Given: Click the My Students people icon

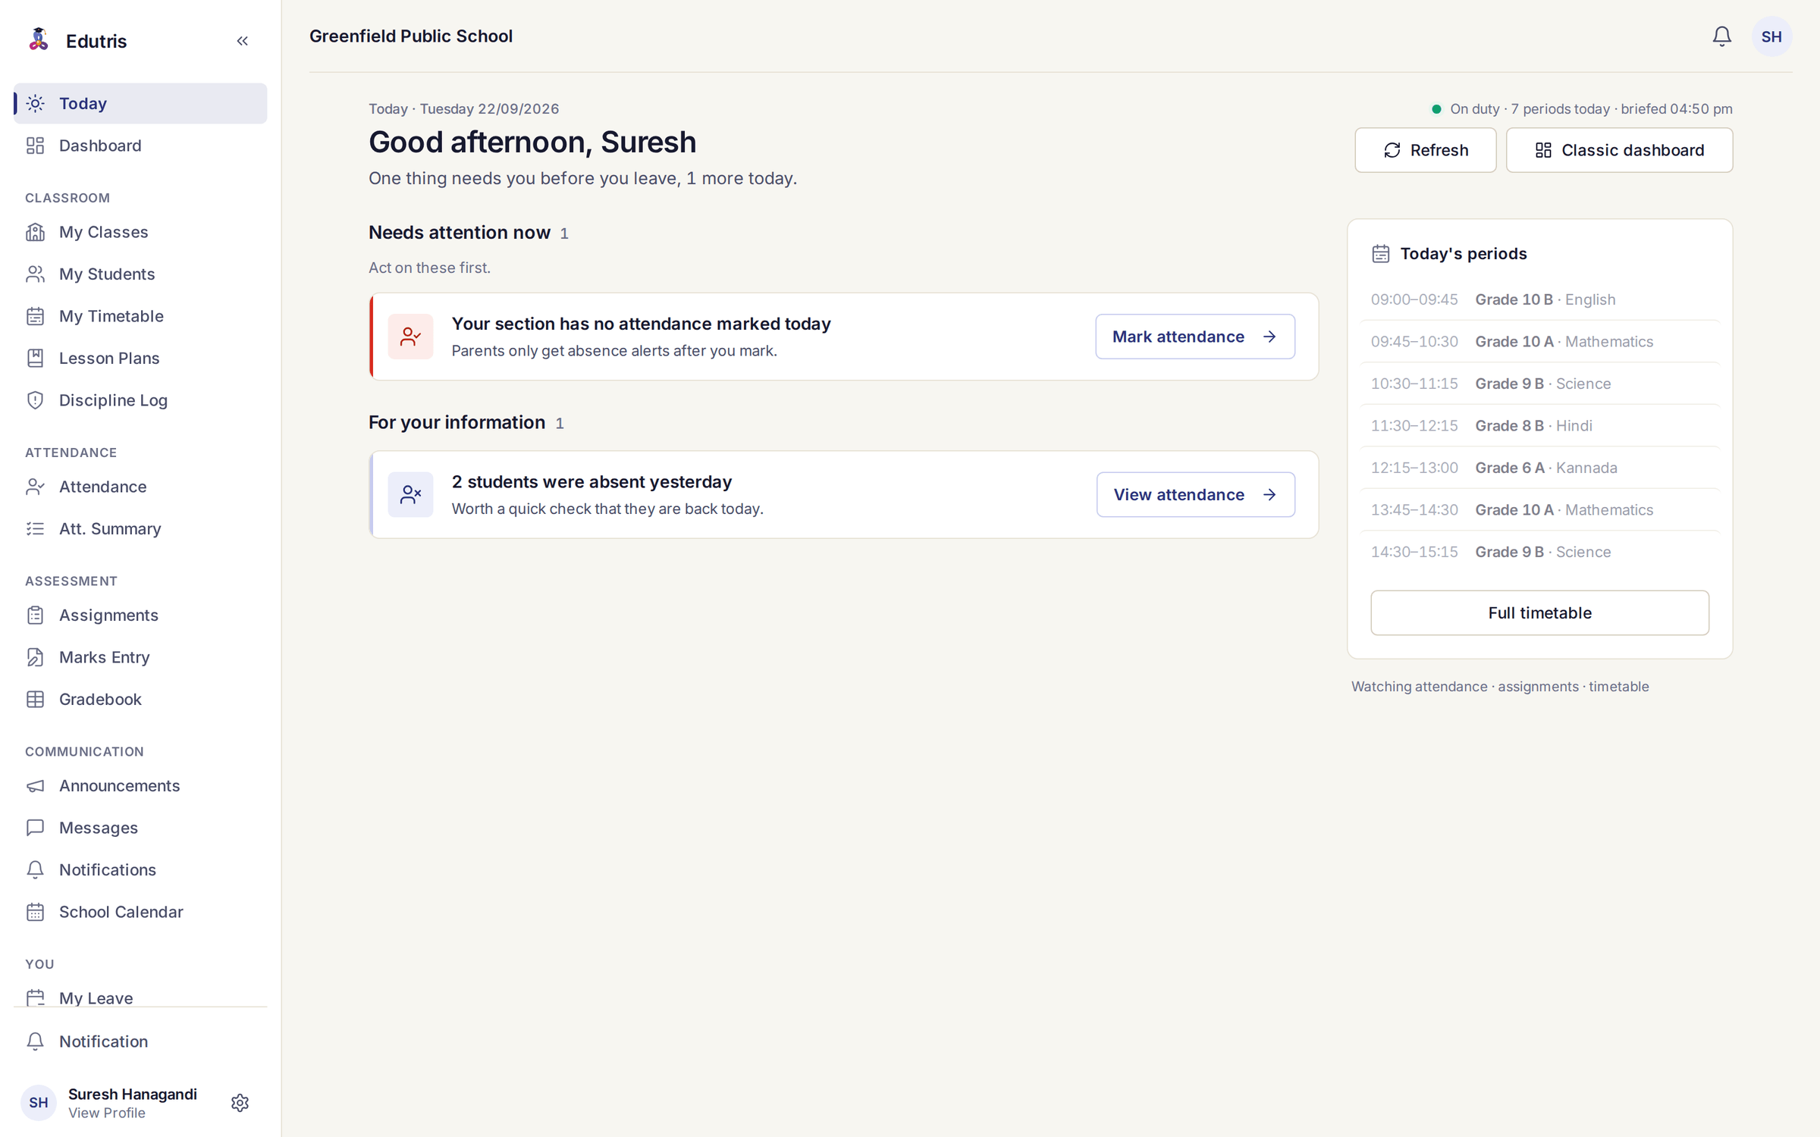Looking at the screenshot, I should coord(36,274).
